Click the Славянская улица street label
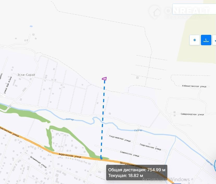 (130, 154)
